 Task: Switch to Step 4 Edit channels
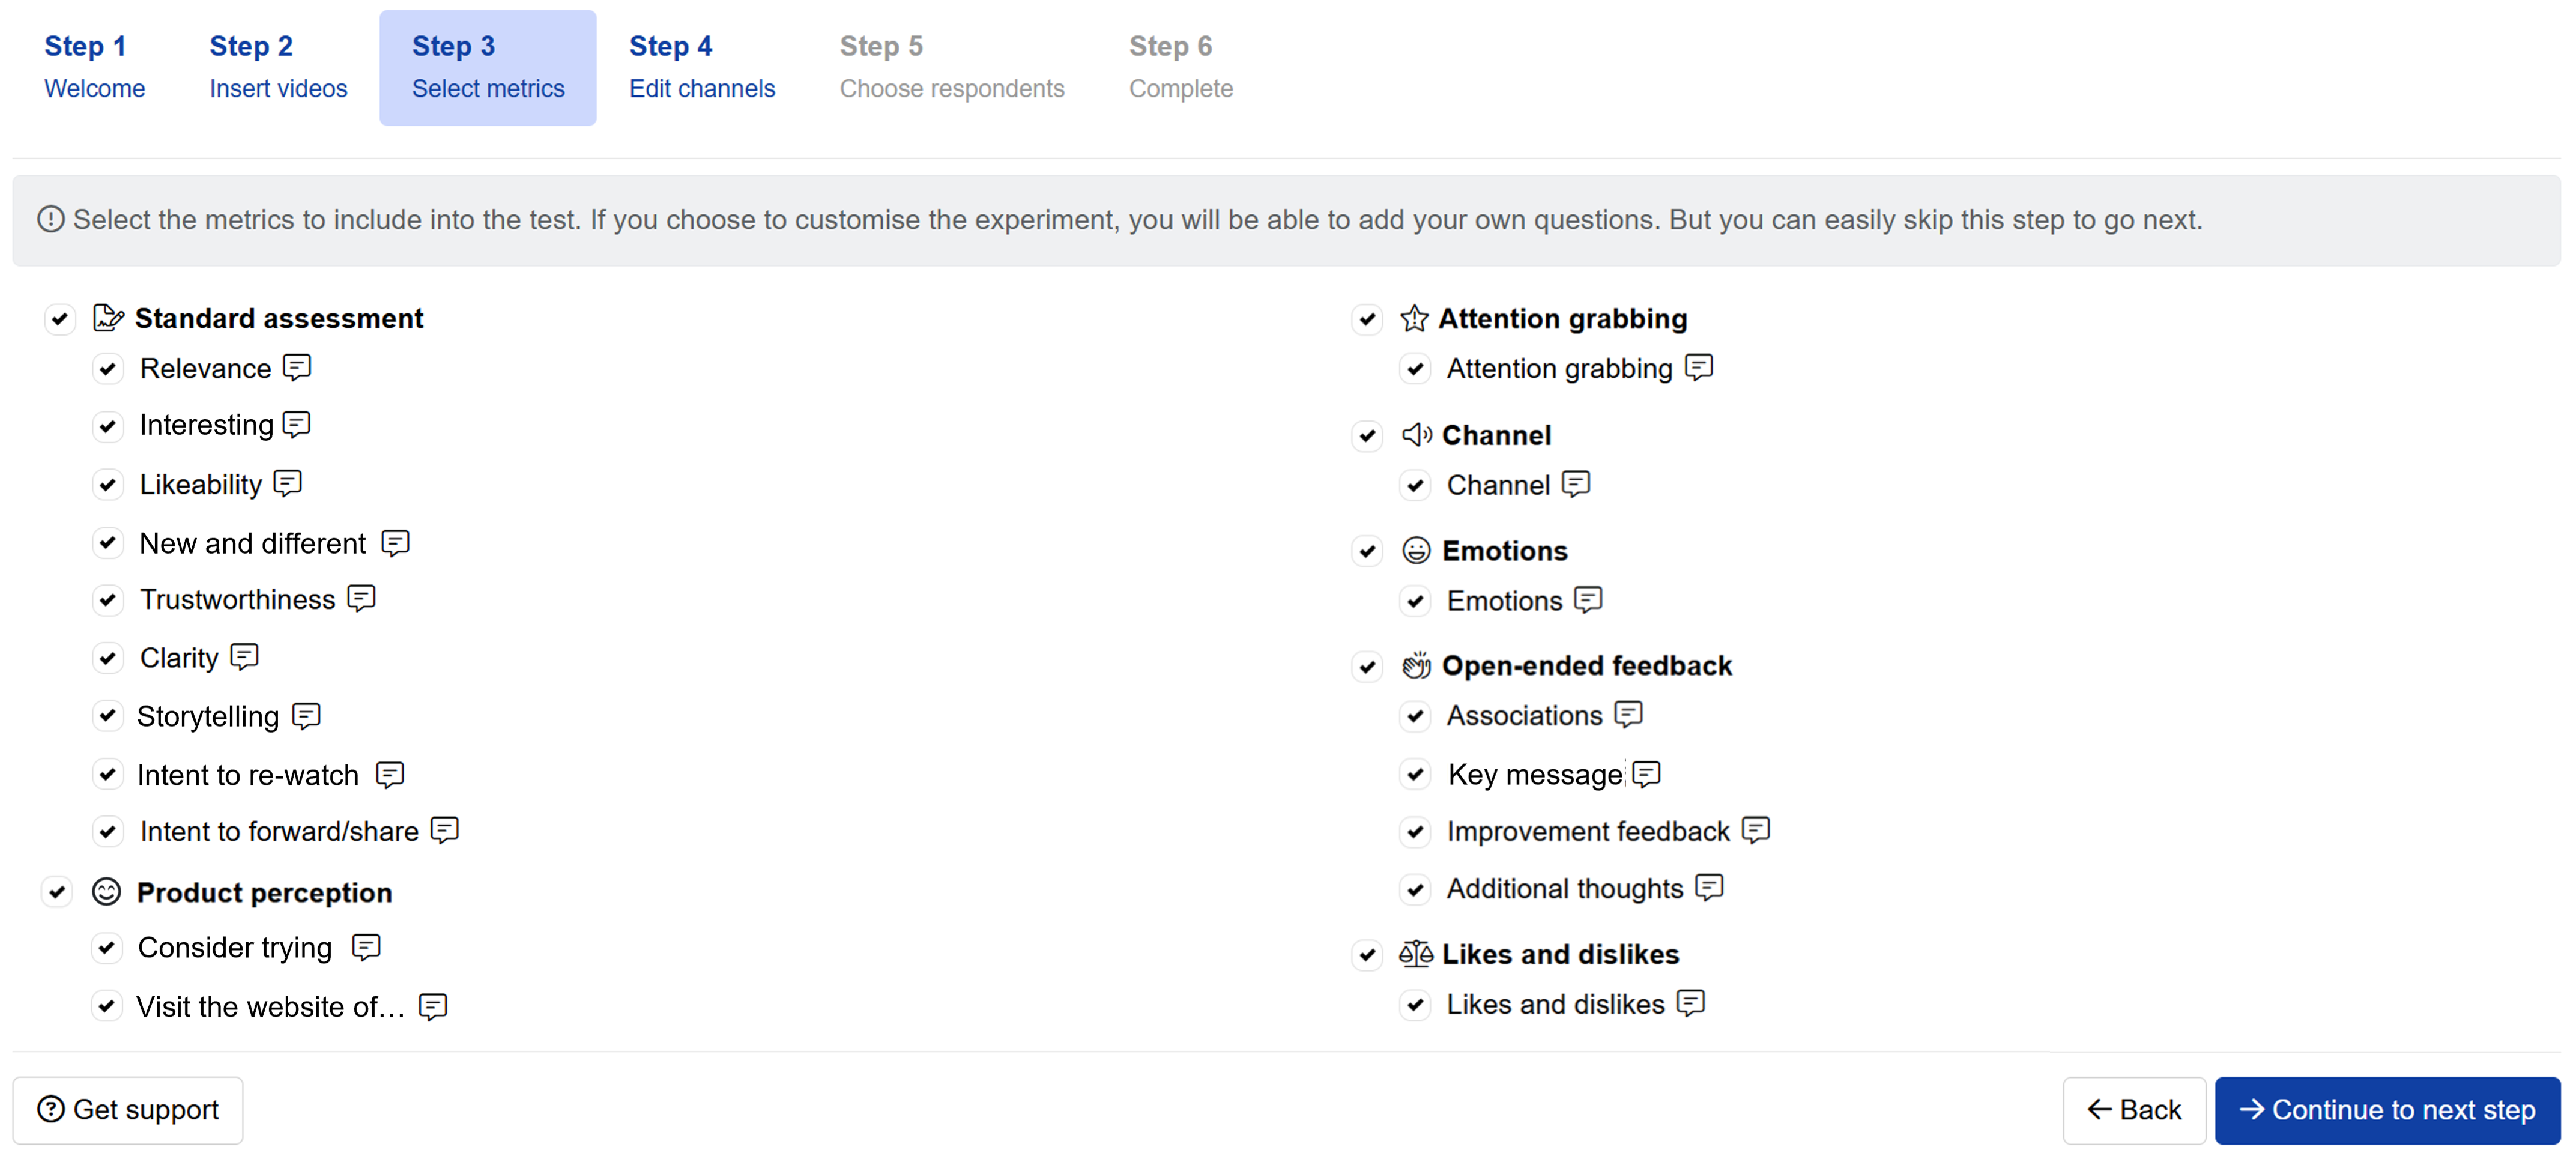pos(701,67)
